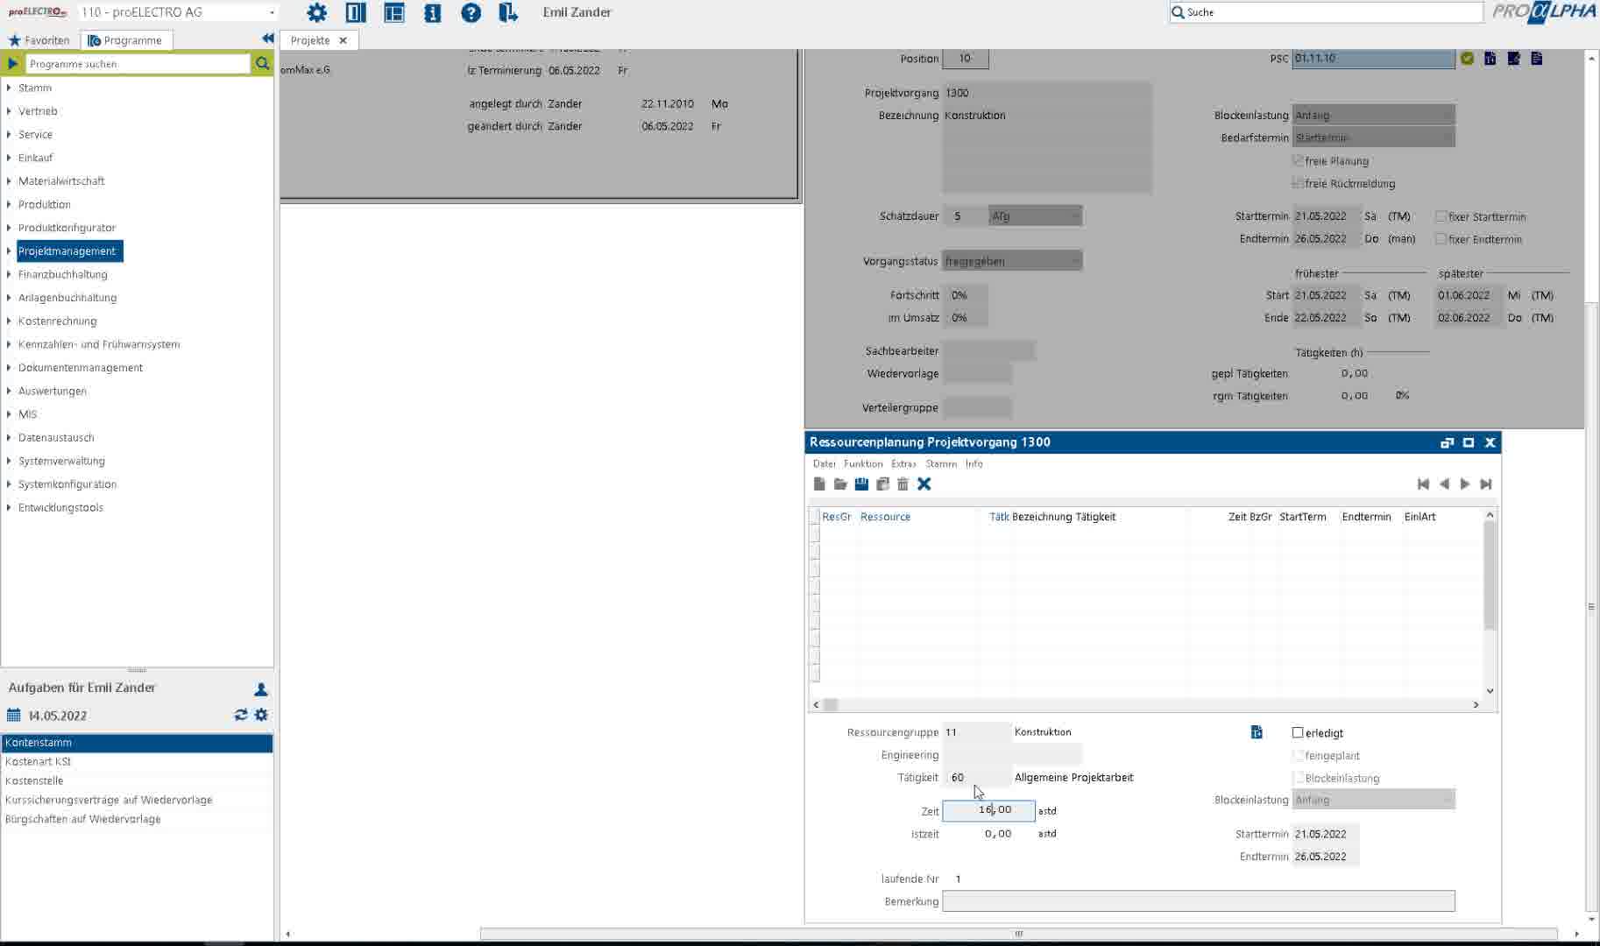The width and height of the screenshot is (1600, 946).
Task: Tick the erledigt checkbox
Action: [1298, 732]
